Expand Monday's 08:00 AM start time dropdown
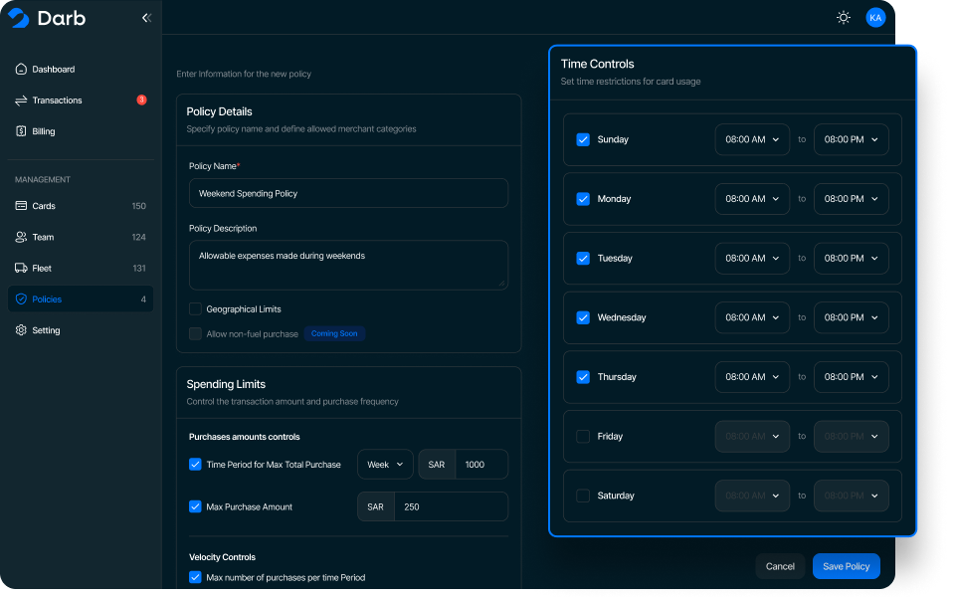This screenshot has height=597, width=955. 752,199
